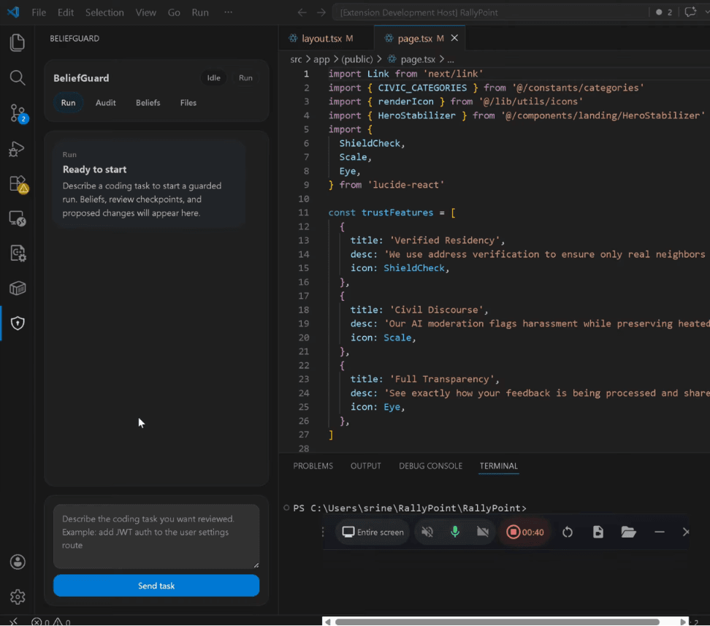This screenshot has height=626, width=710.
Task: Click src breadcrumb segment
Action: [296, 59]
